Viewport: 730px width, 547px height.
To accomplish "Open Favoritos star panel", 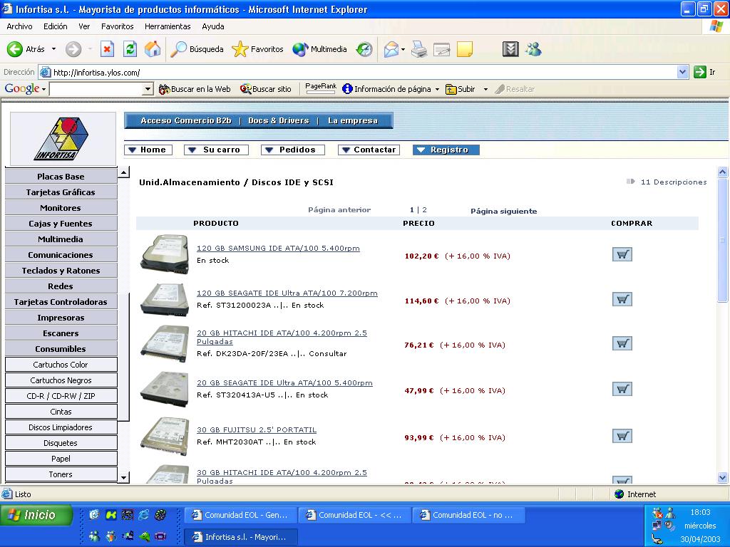I will pos(257,49).
